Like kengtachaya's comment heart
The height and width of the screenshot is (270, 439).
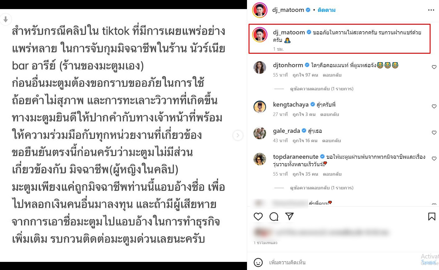tap(434, 107)
